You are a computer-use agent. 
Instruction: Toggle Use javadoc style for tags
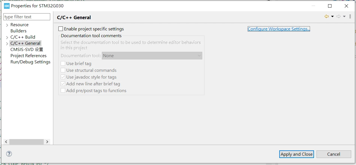click(x=63, y=77)
